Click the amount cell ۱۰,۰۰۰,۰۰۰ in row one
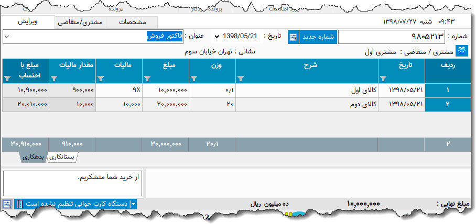 tap(166, 90)
